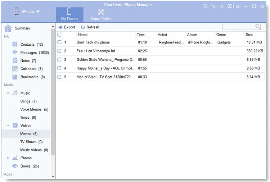Click the Export button label

[x=69, y=27]
